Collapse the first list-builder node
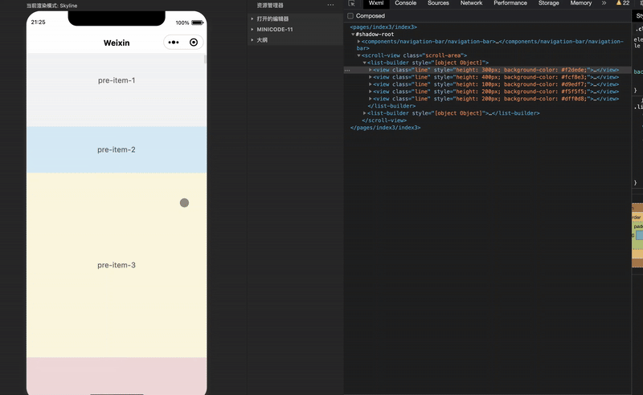The height and width of the screenshot is (395, 643). 364,63
